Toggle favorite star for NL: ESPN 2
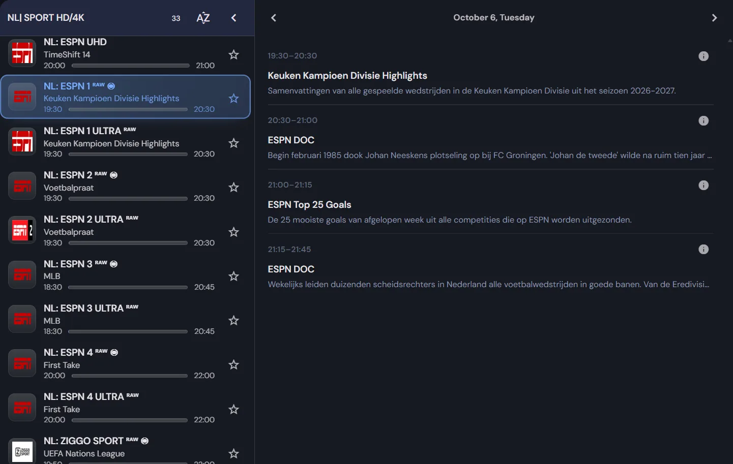Screen dimensions: 733x464 click(233, 187)
